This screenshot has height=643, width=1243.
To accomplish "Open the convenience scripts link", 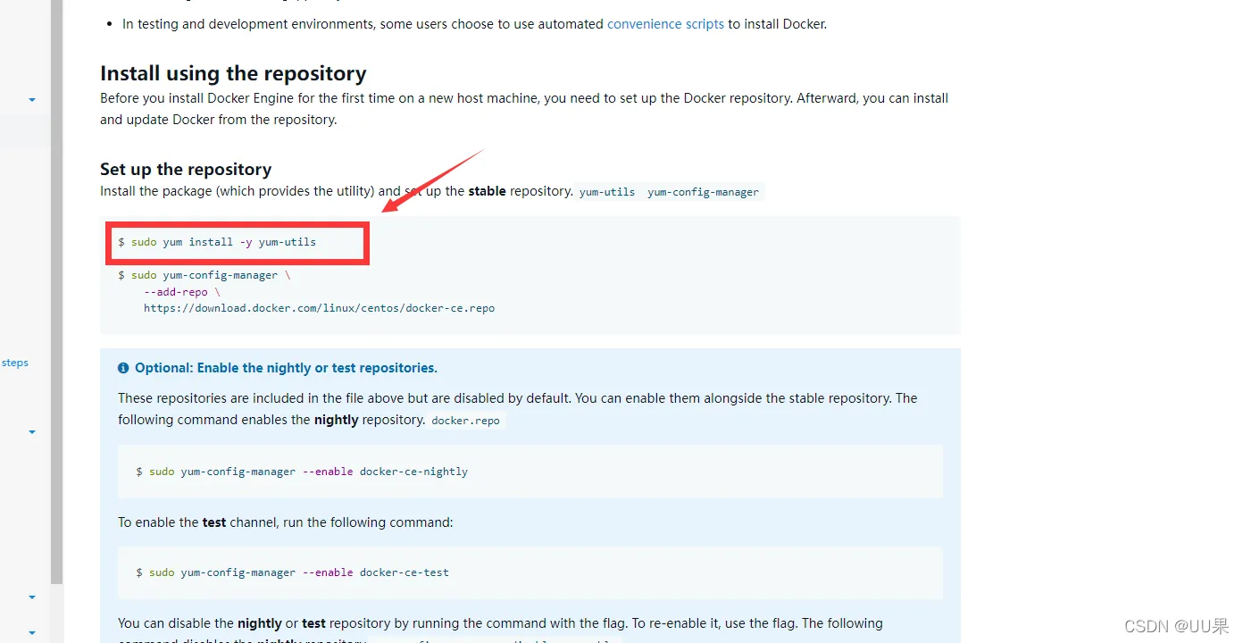I will click(665, 24).
